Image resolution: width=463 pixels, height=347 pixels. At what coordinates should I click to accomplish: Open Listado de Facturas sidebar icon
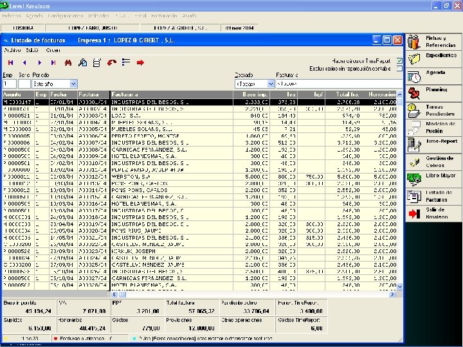(414, 196)
